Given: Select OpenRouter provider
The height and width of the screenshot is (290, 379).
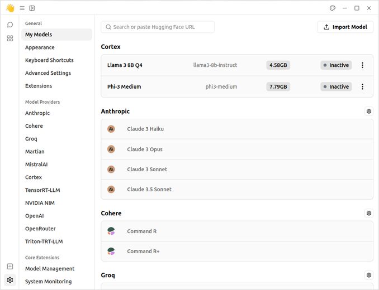Looking at the screenshot, I should click(40, 229).
